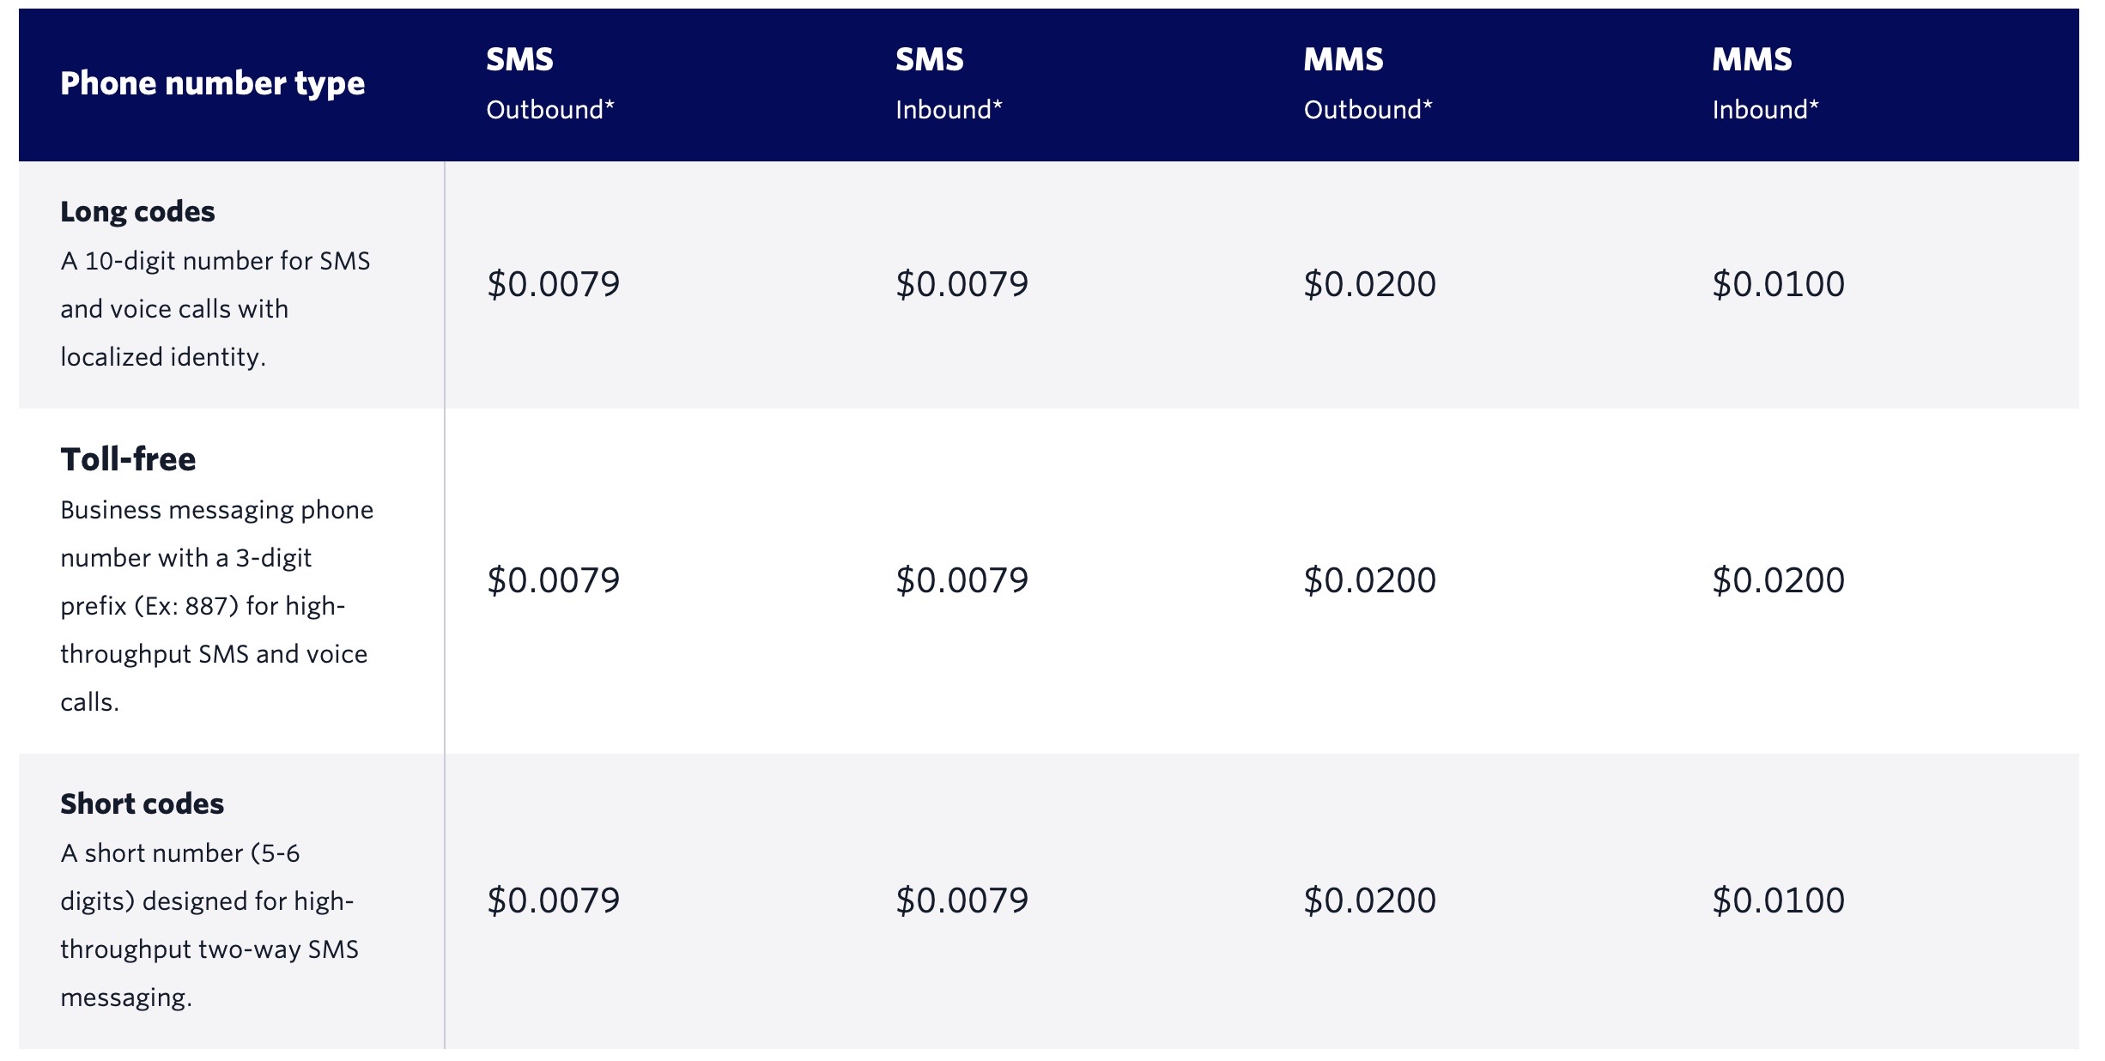Click the Short codes description text
The image size is (2105, 1061).
(x=209, y=925)
